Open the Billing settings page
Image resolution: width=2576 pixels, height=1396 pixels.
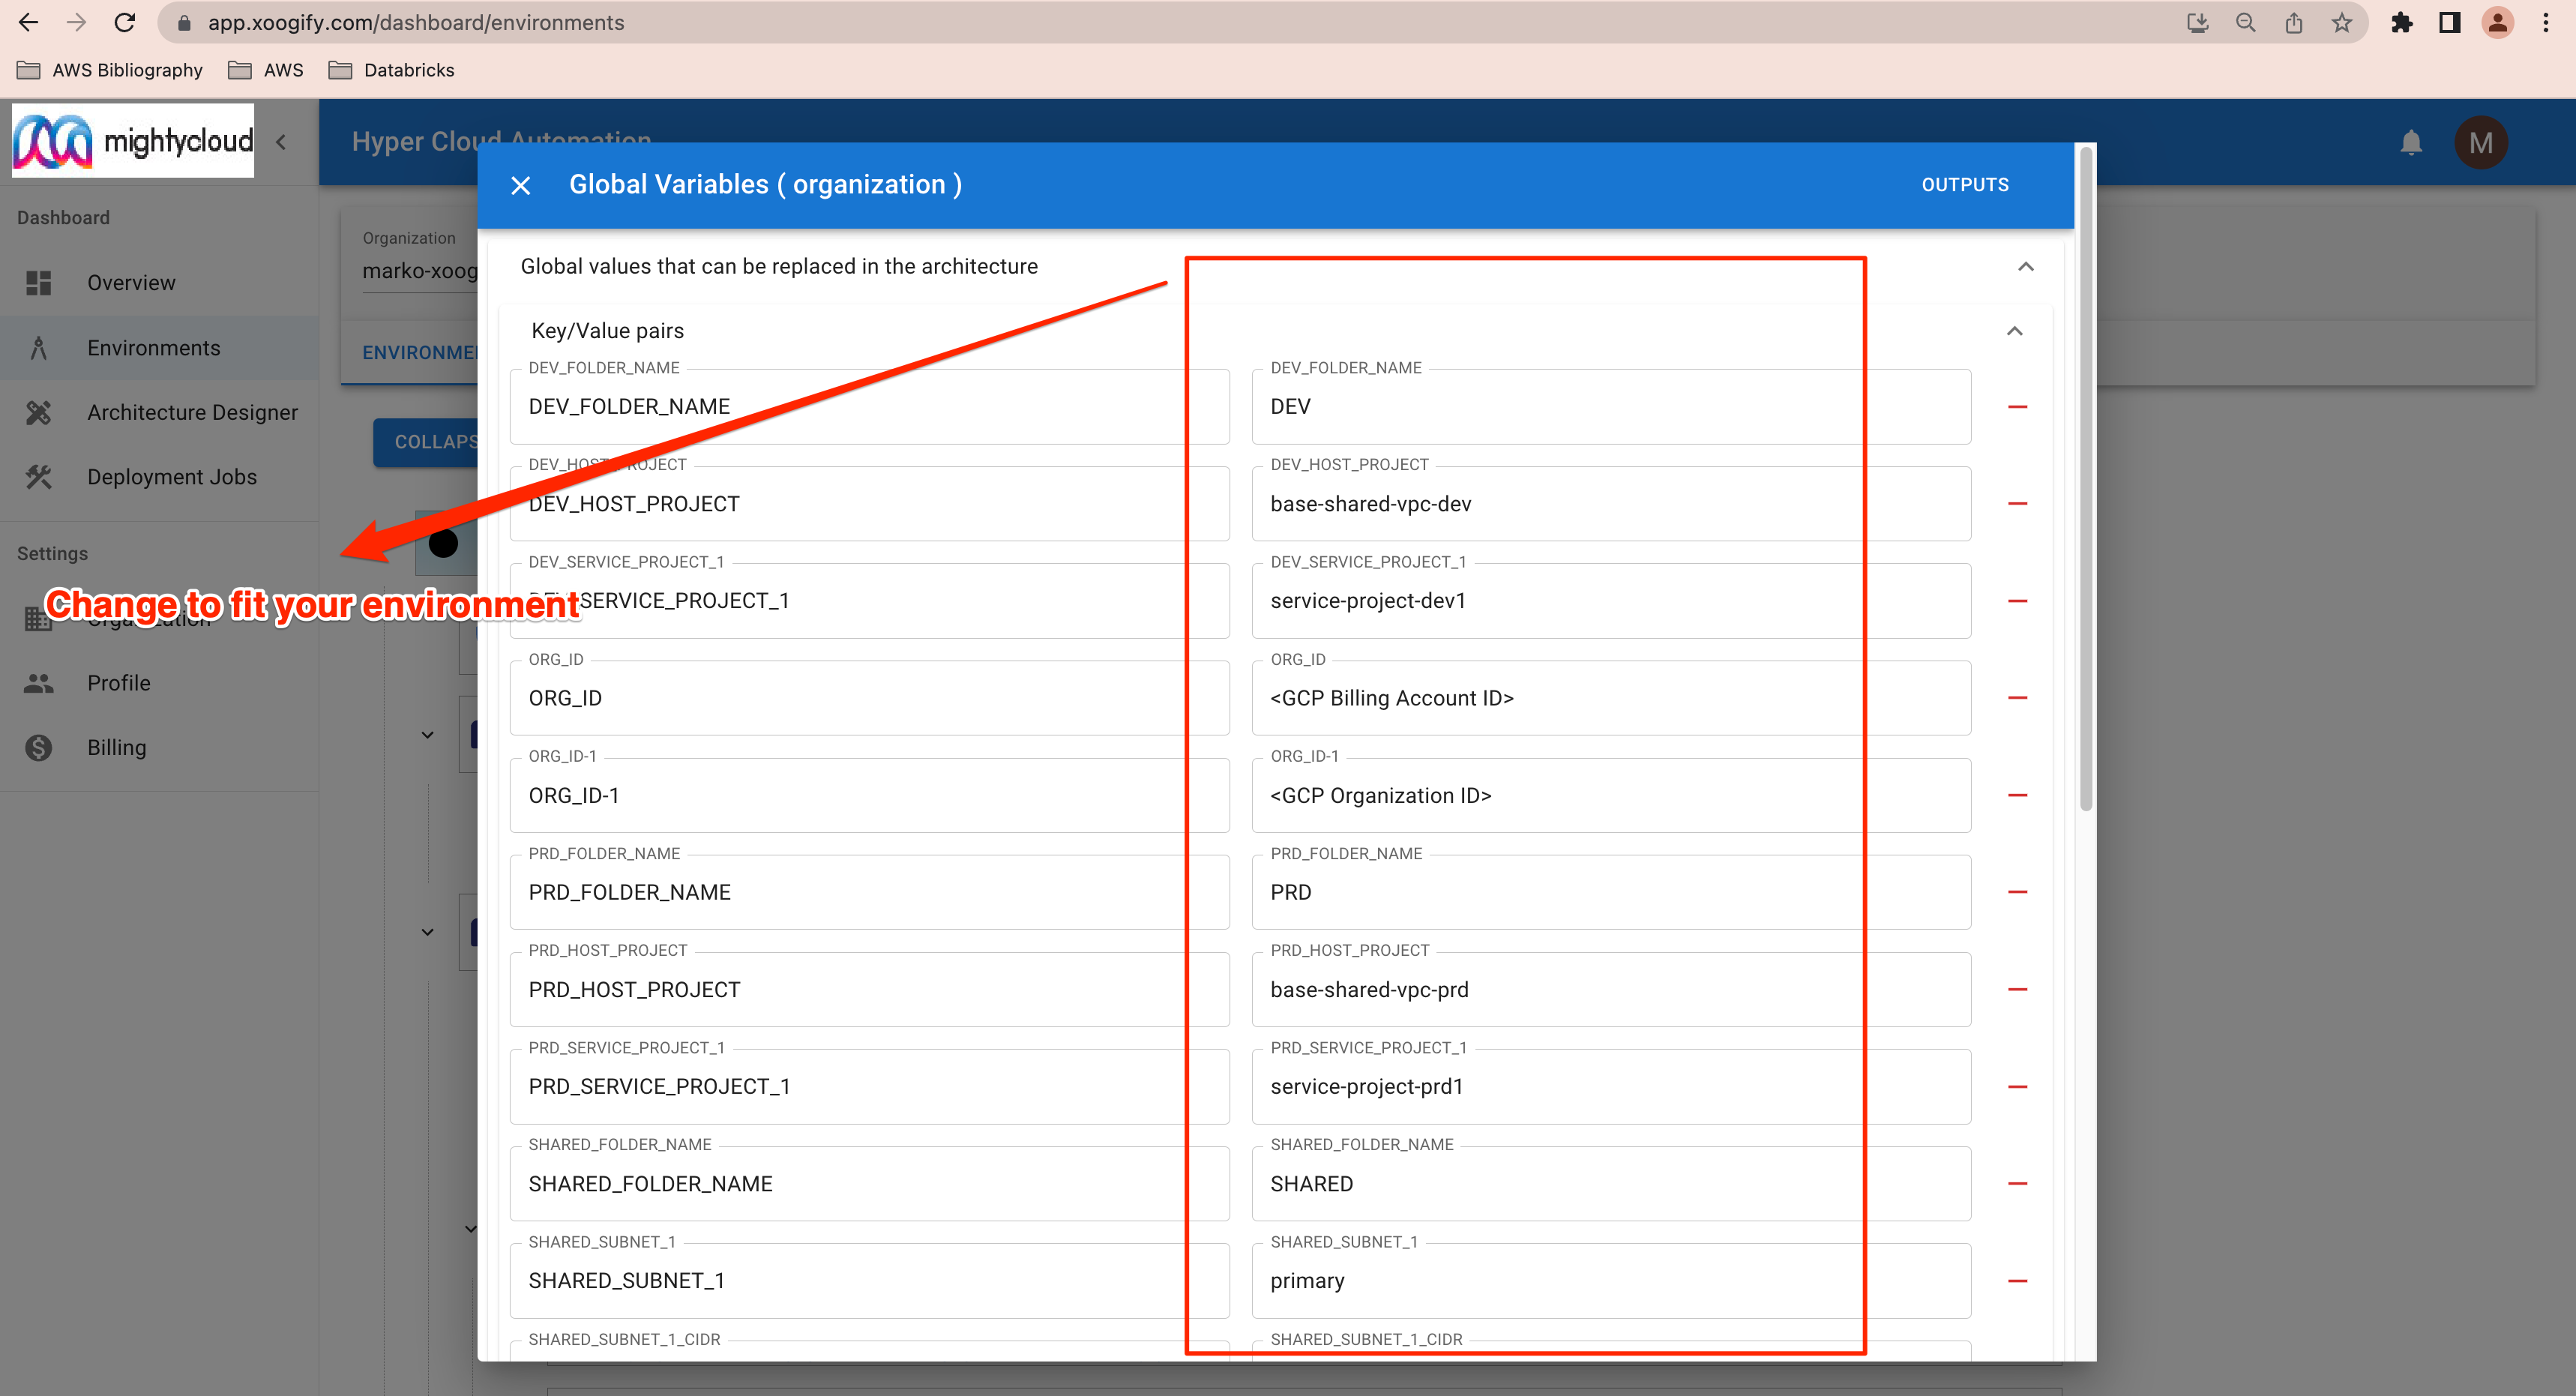(x=116, y=748)
